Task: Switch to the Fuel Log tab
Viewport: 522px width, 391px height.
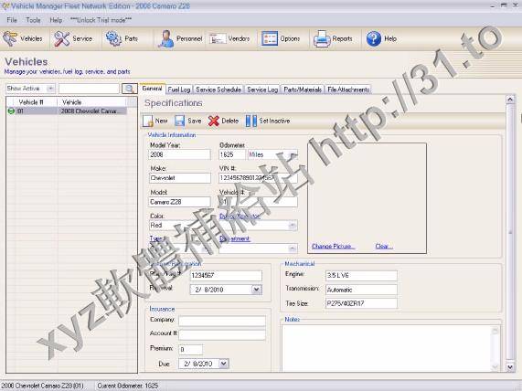Action: tap(179, 90)
